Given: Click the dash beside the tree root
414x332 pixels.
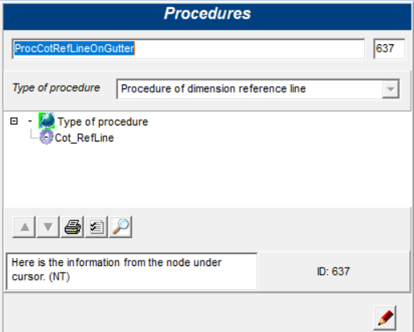Looking at the screenshot, I should tap(30, 121).
